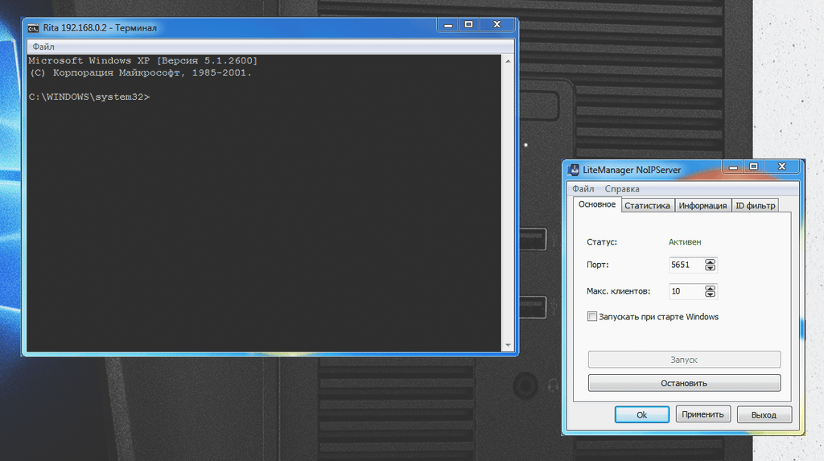Enable Запускать при старте Windows checkbox

tap(592, 316)
